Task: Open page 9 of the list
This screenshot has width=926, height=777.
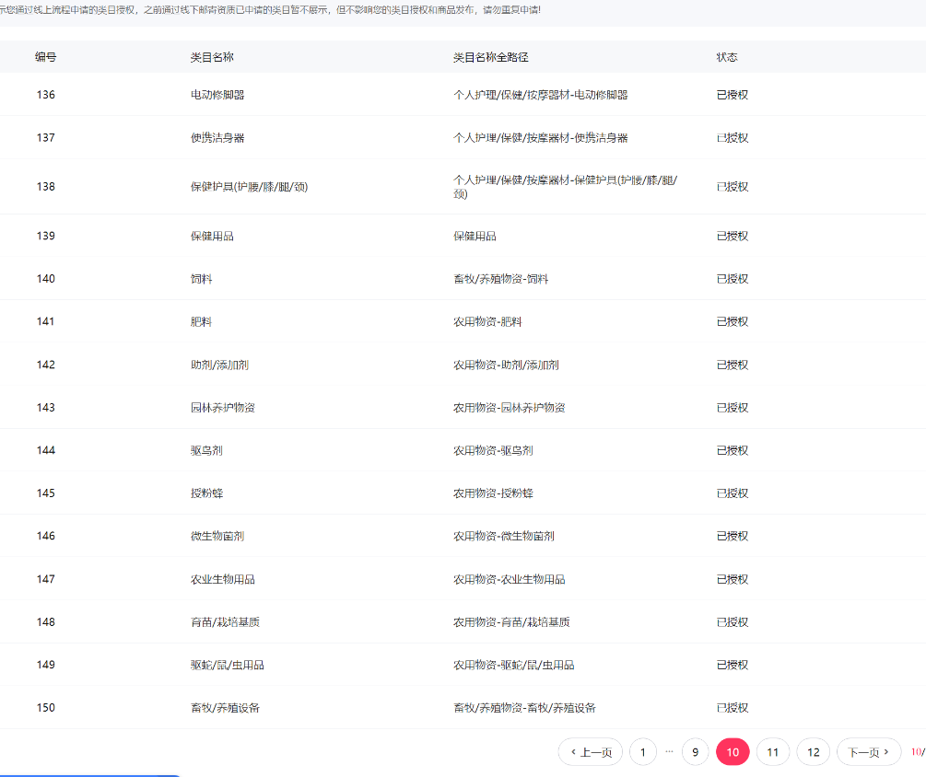Action: click(695, 752)
